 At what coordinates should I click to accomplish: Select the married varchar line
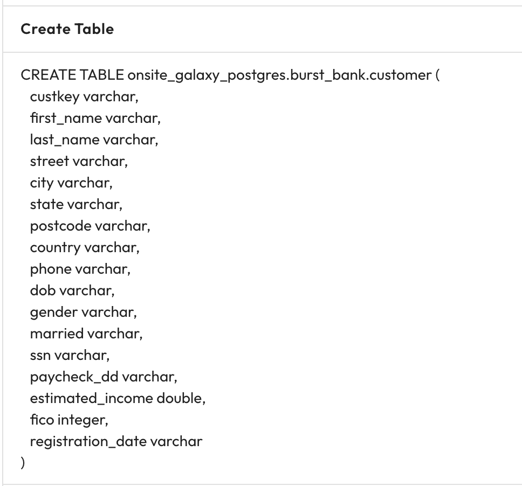pos(86,334)
